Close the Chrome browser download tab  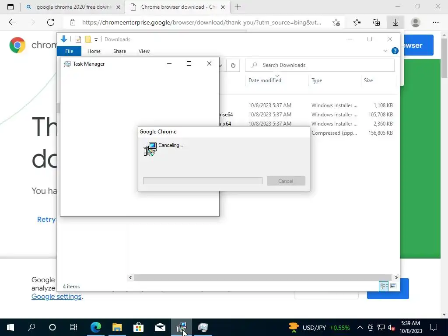point(223,7)
